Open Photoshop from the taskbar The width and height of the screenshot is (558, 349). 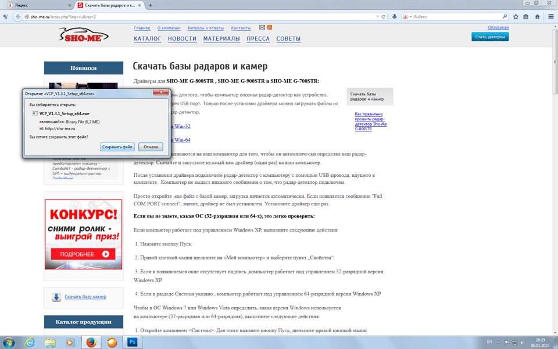tap(133, 342)
